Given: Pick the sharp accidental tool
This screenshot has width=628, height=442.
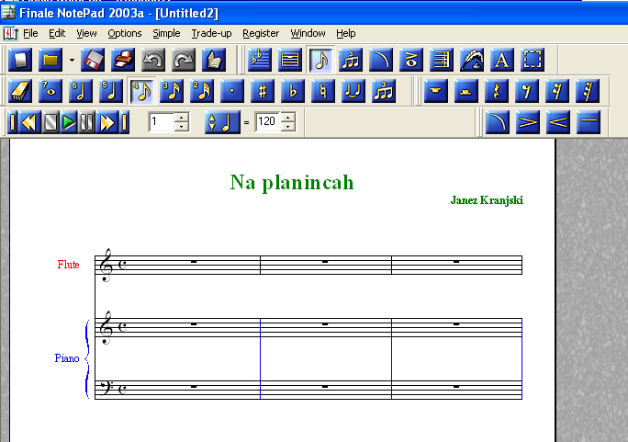Looking at the screenshot, I should [x=263, y=91].
